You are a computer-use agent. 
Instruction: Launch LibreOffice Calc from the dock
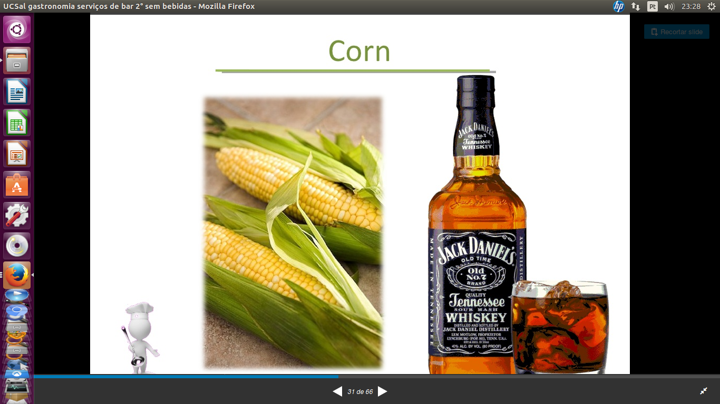coord(17,123)
